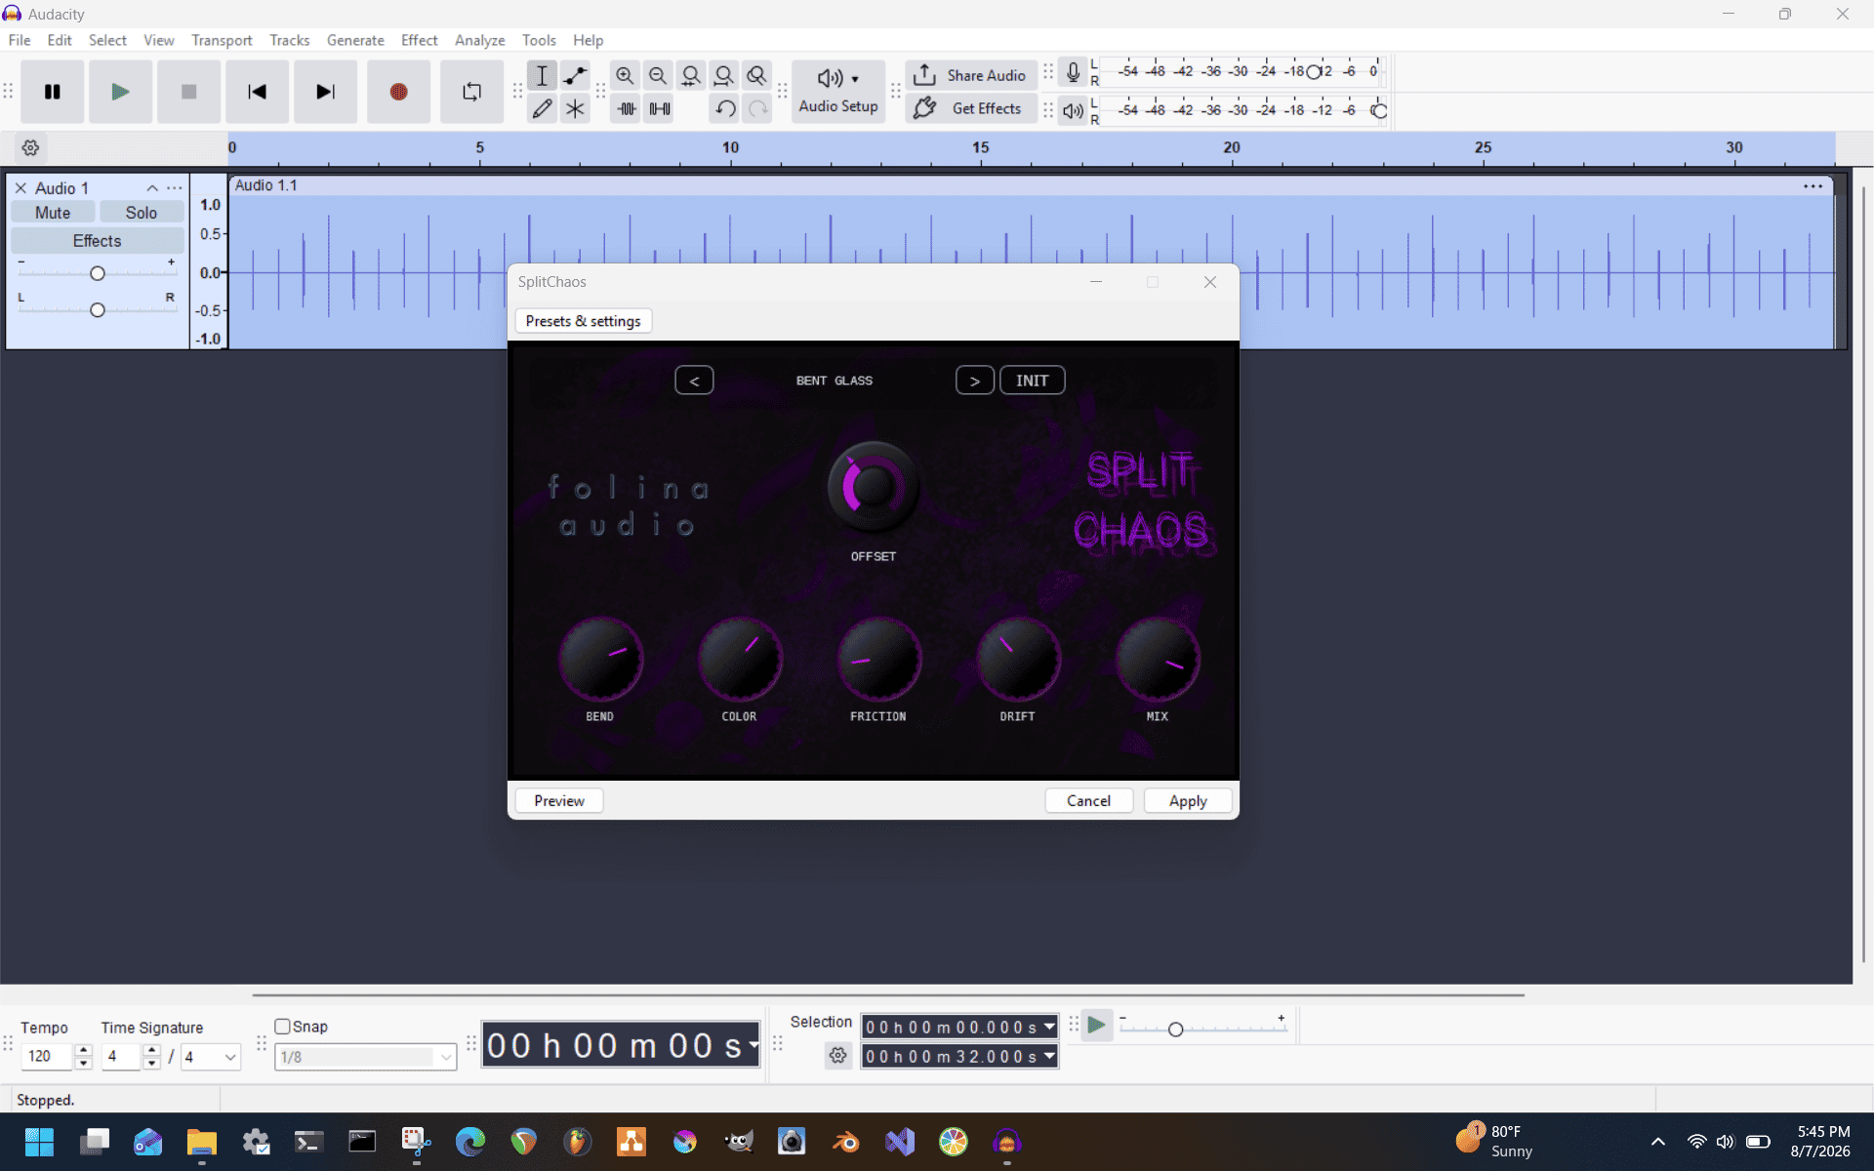This screenshot has height=1171, width=1874.
Task: Open the File menu
Action: tap(20, 40)
